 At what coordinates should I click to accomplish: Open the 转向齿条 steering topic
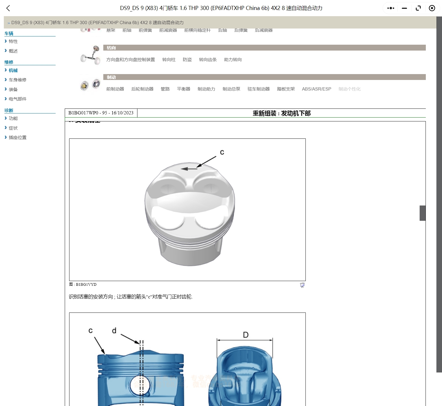(207, 60)
